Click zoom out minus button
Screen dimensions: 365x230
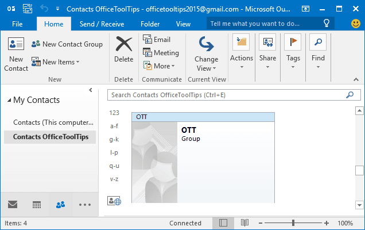pyautogui.click(x=261, y=223)
